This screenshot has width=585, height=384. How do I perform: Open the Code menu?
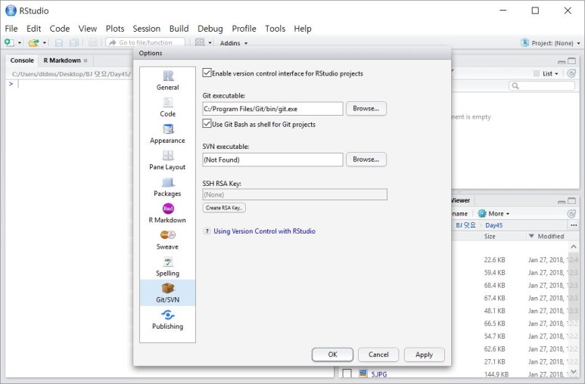pyautogui.click(x=60, y=29)
